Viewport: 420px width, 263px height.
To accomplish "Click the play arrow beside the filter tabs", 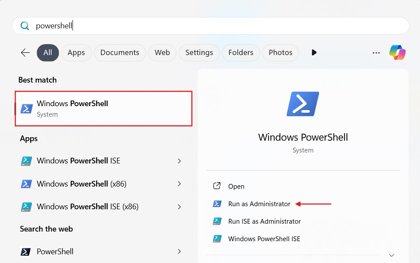I will pyautogui.click(x=314, y=52).
